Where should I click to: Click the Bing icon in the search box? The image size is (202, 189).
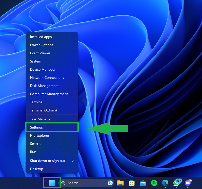[110, 183]
